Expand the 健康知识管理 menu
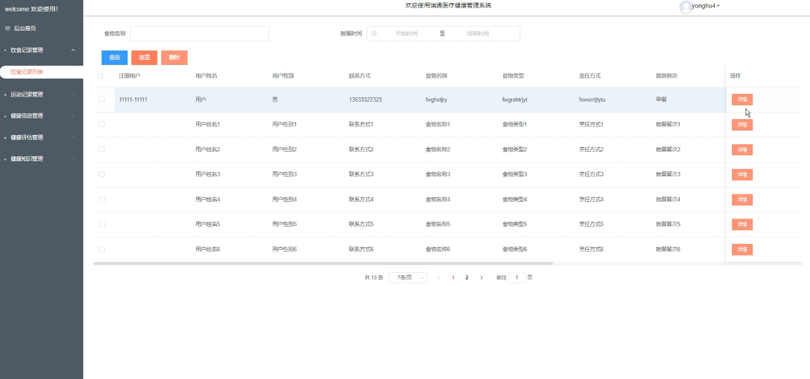 tap(41, 159)
